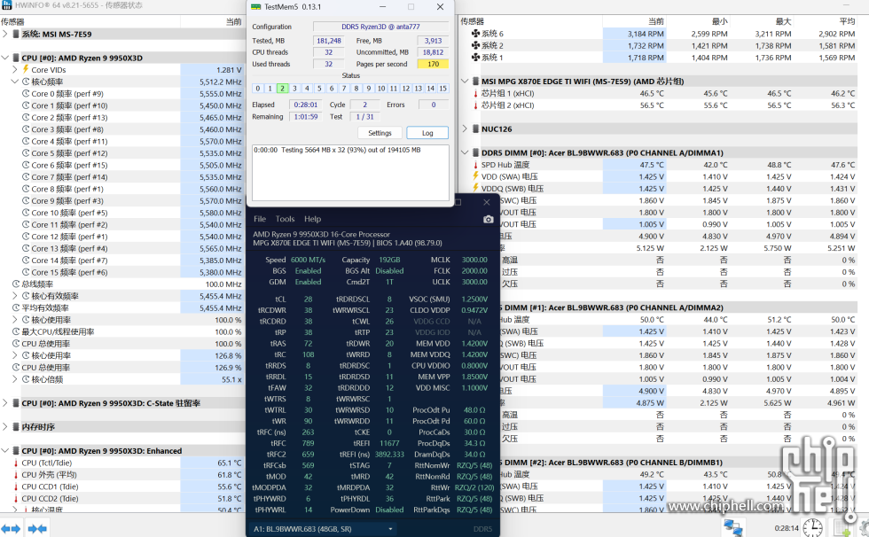Expand the 内存时序 sensor group
Screen dimensions: 869x537
pyautogui.click(x=5, y=427)
